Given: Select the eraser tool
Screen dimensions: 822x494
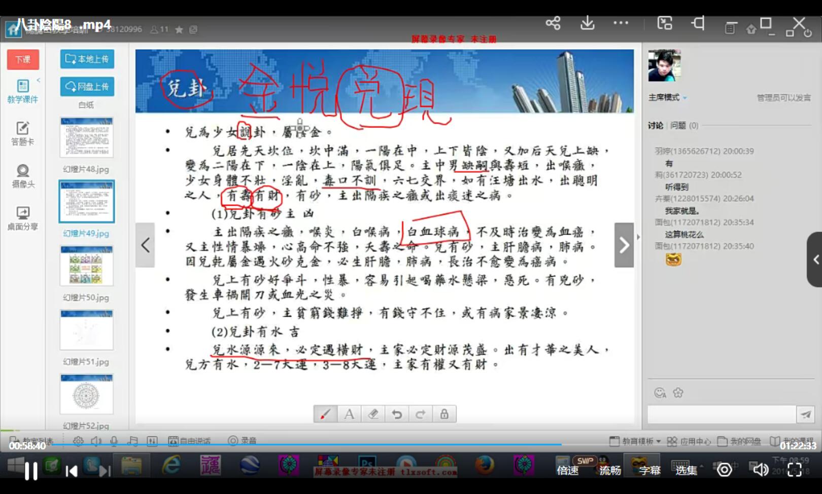Looking at the screenshot, I should pyautogui.click(x=373, y=414).
